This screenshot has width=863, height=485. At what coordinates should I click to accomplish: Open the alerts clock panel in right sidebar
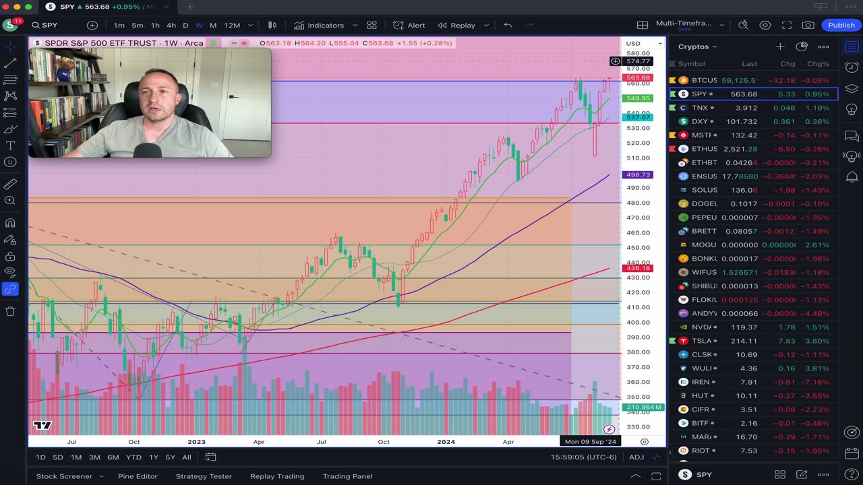point(852,67)
